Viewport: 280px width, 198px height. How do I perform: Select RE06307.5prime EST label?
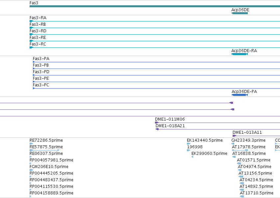[x=46, y=154]
